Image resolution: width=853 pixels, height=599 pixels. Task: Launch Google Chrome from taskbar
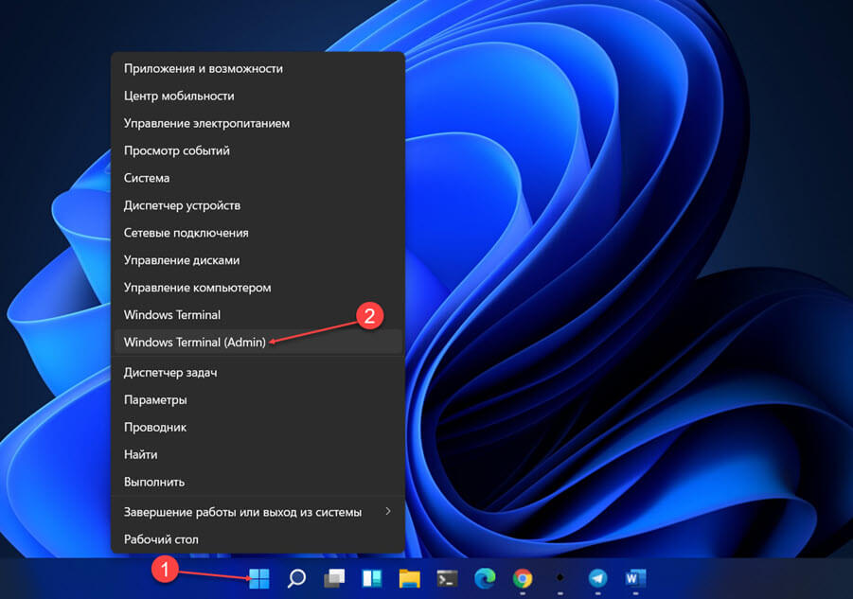523,578
